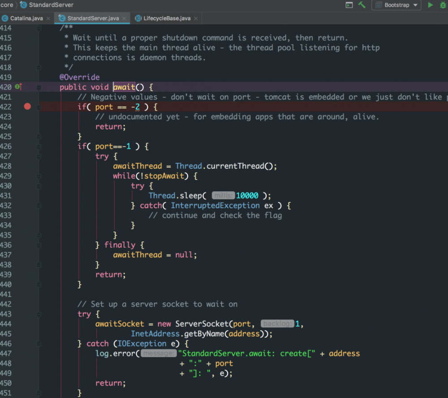Click IOException on line 446
The image size is (448, 398).
point(142,343)
